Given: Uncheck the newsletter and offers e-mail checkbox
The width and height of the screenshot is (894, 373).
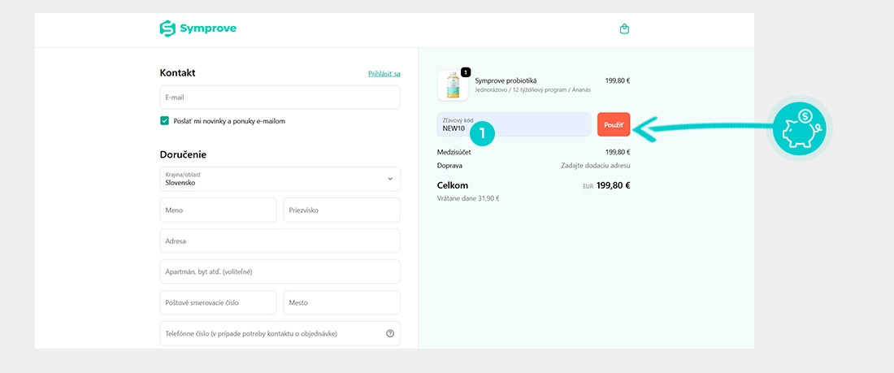Looking at the screenshot, I should coord(165,121).
